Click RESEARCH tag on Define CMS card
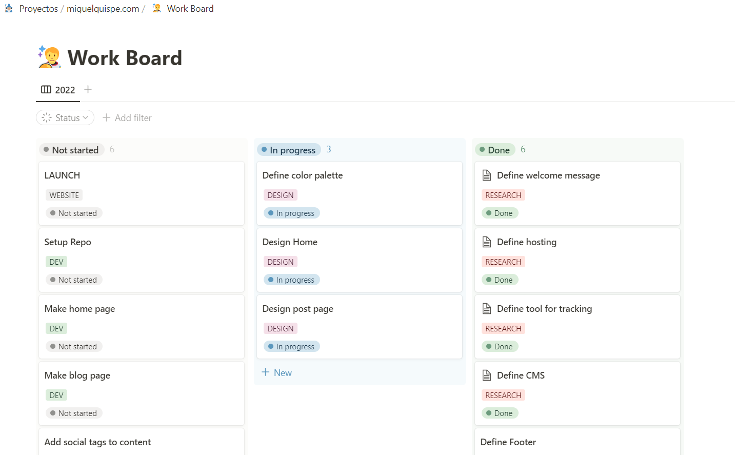735x455 pixels. pyautogui.click(x=503, y=395)
